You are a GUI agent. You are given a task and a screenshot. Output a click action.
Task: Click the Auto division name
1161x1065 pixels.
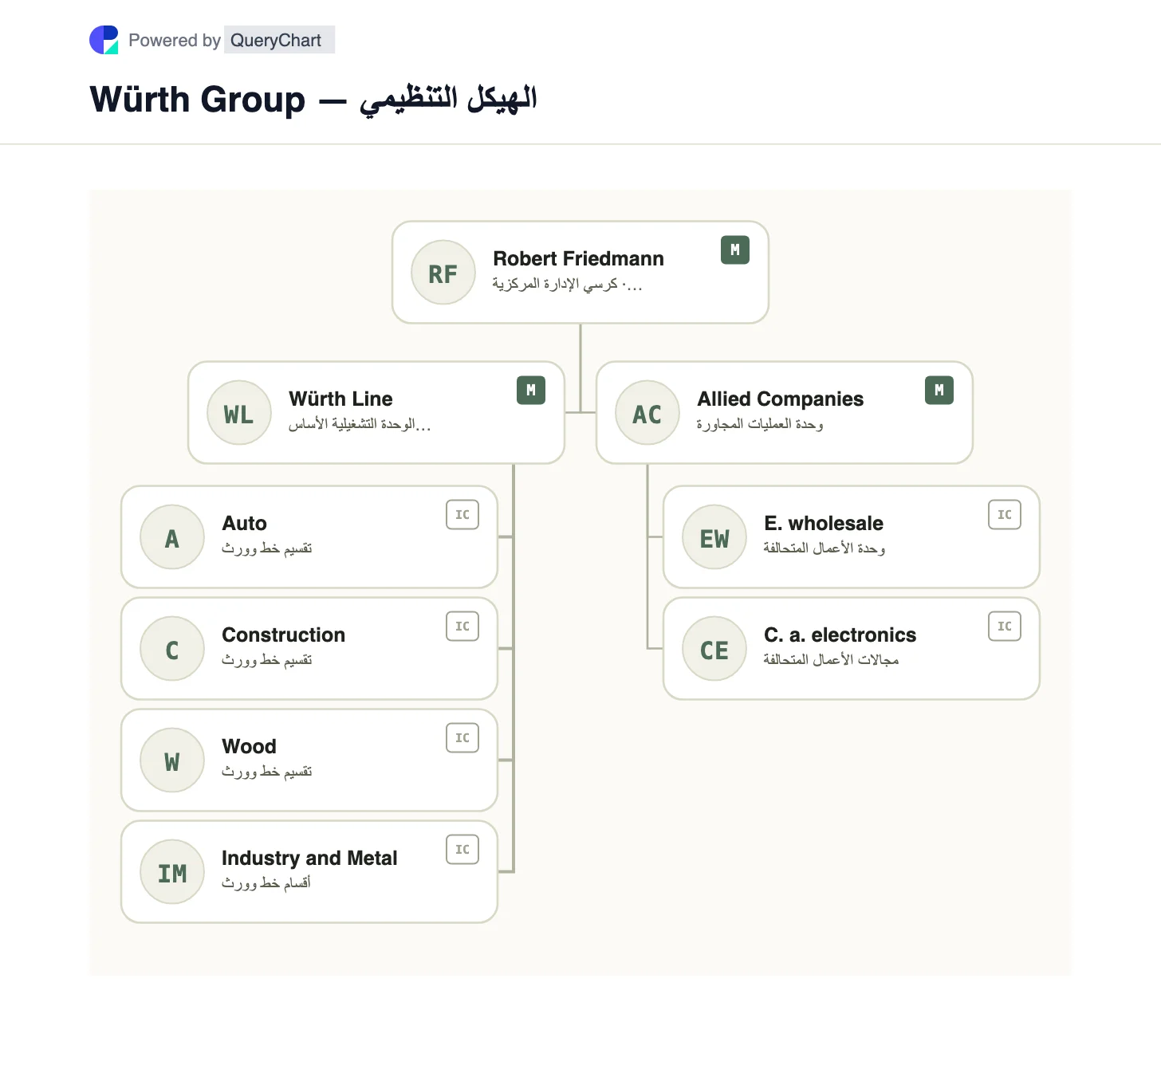(244, 523)
